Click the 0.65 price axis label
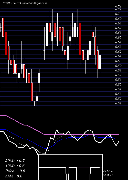This screenshot has width=128, height=180. click(118, 38)
